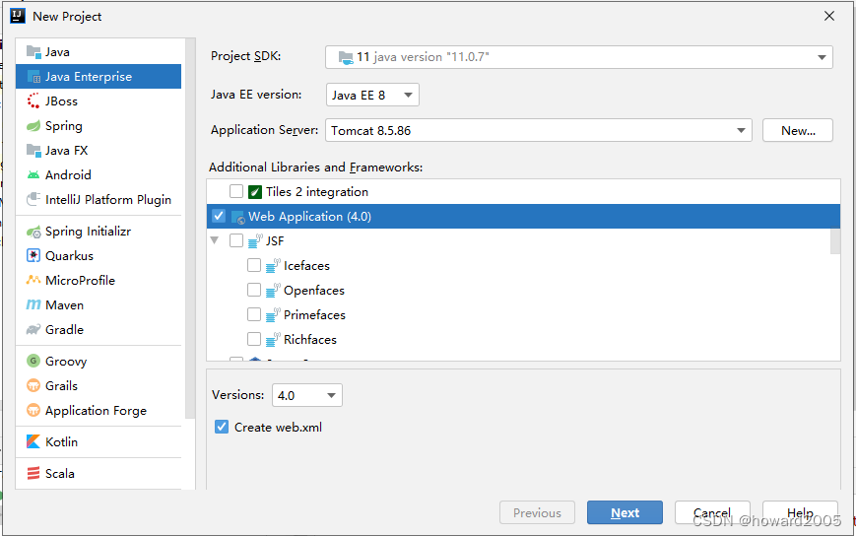Uncheck the Web Application (4.0) checkbox
The image size is (856, 536).
[x=219, y=216]
